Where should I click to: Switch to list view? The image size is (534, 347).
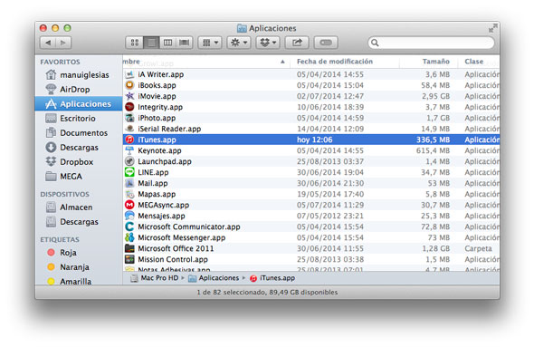(151, 43)
